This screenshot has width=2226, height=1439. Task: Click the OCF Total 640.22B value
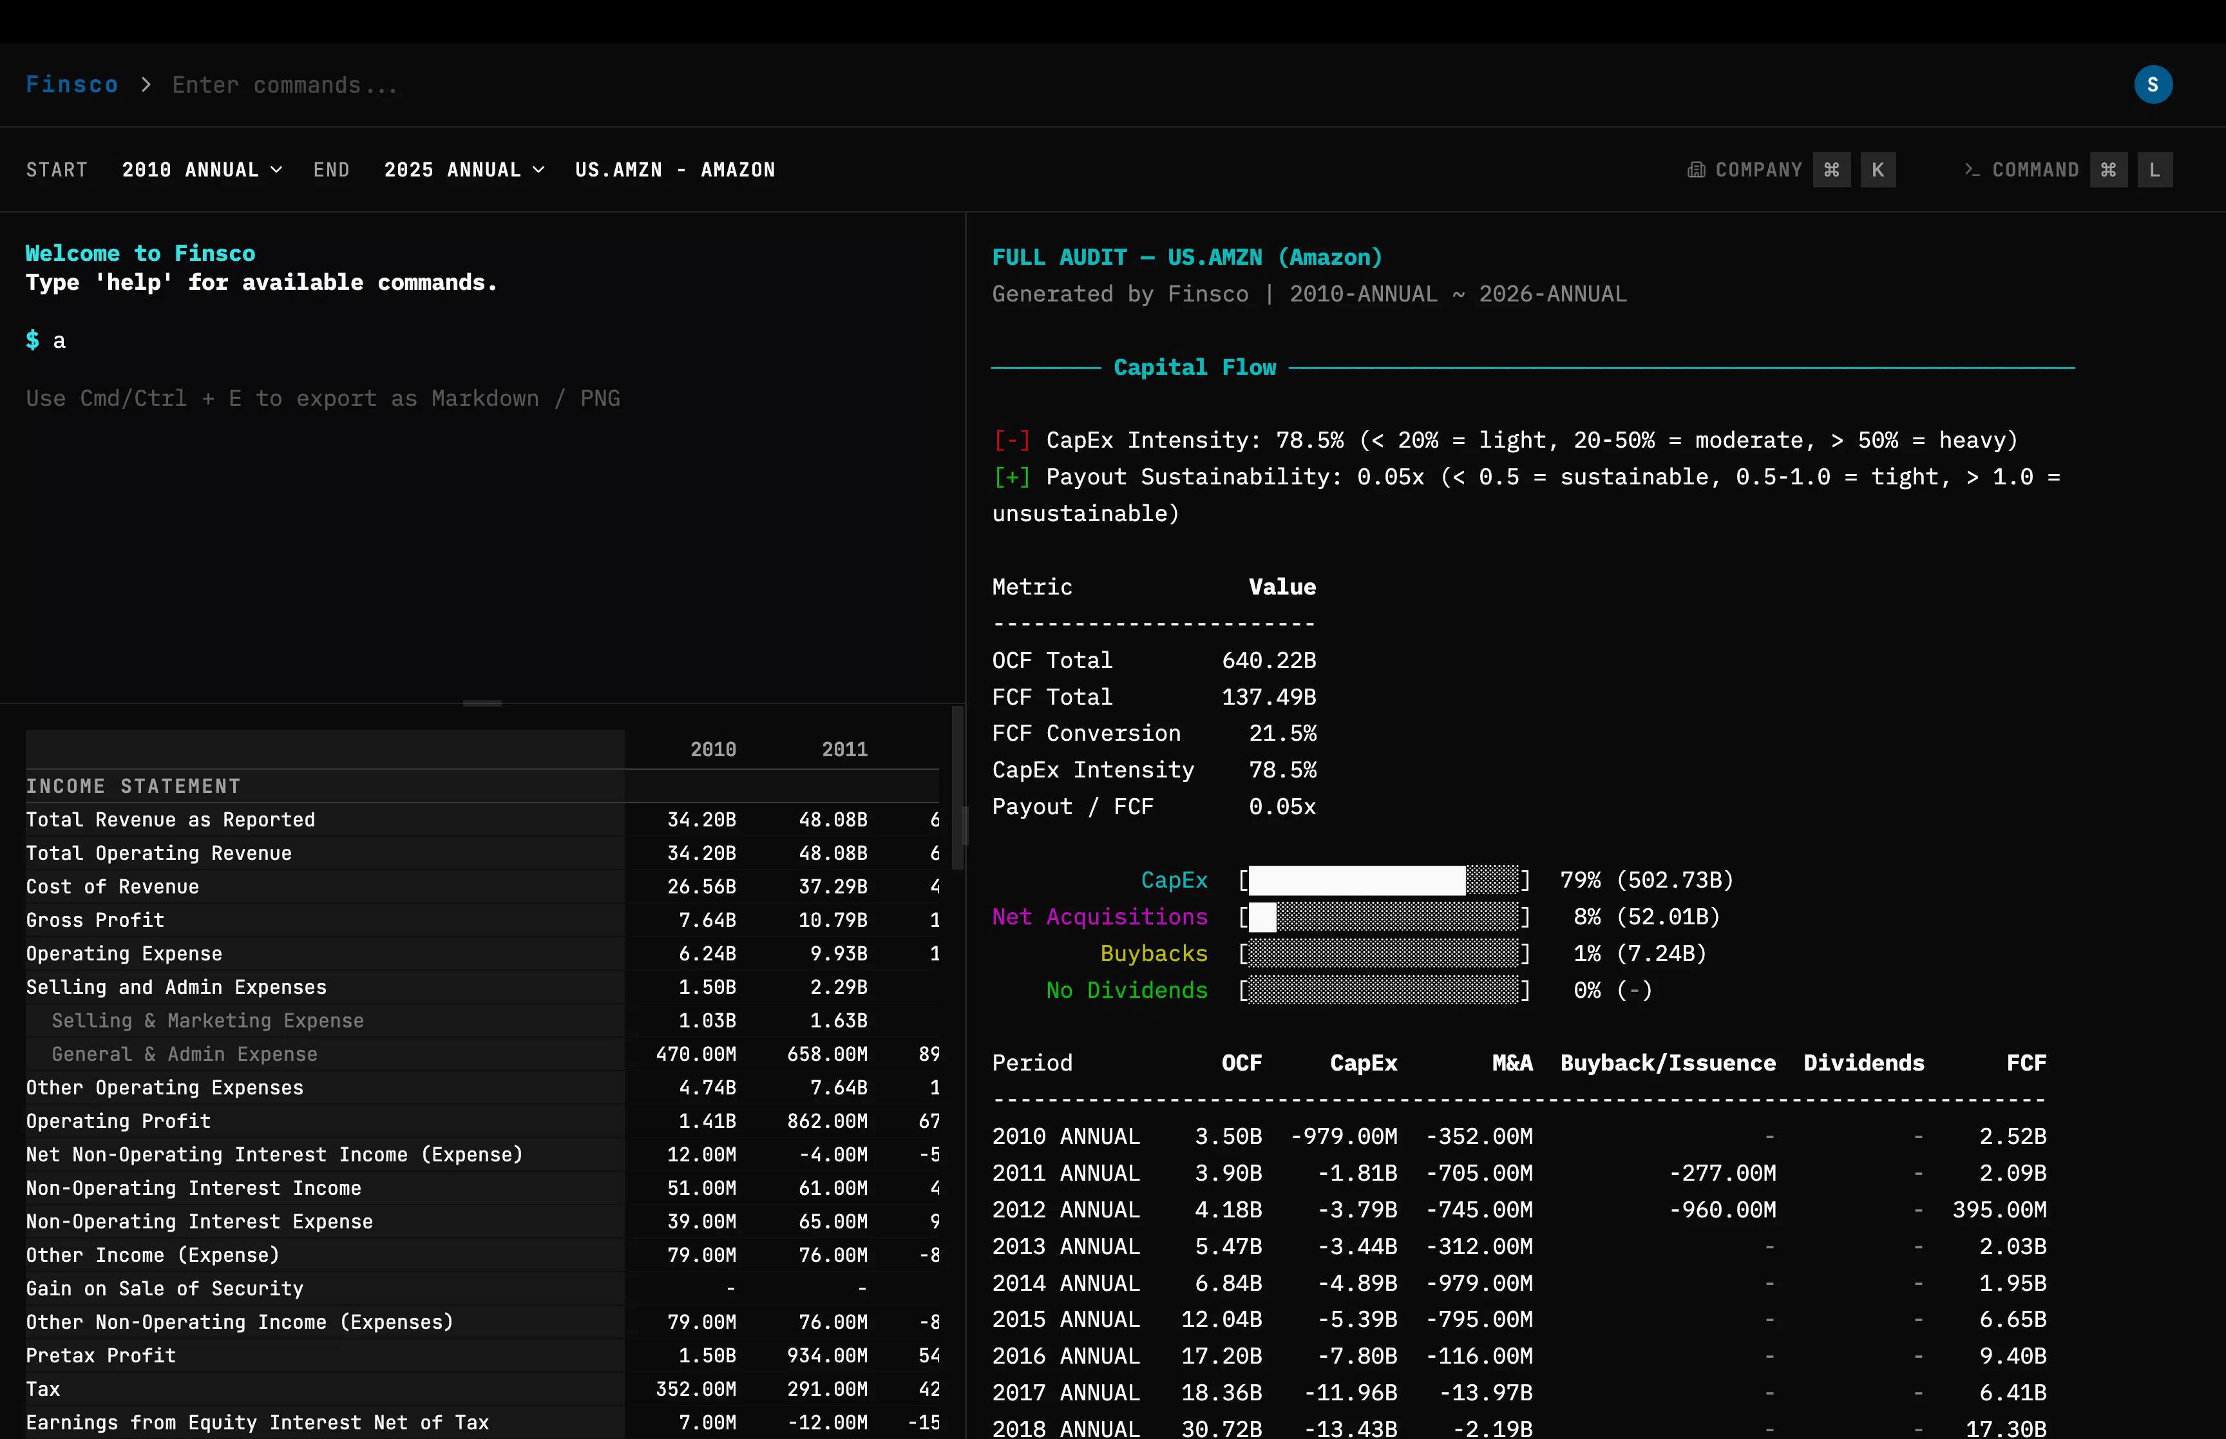point(1268,661)
